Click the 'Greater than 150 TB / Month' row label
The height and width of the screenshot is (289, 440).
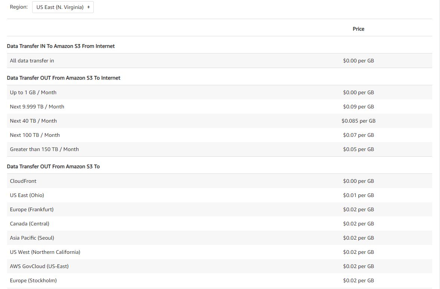[44, 150]
